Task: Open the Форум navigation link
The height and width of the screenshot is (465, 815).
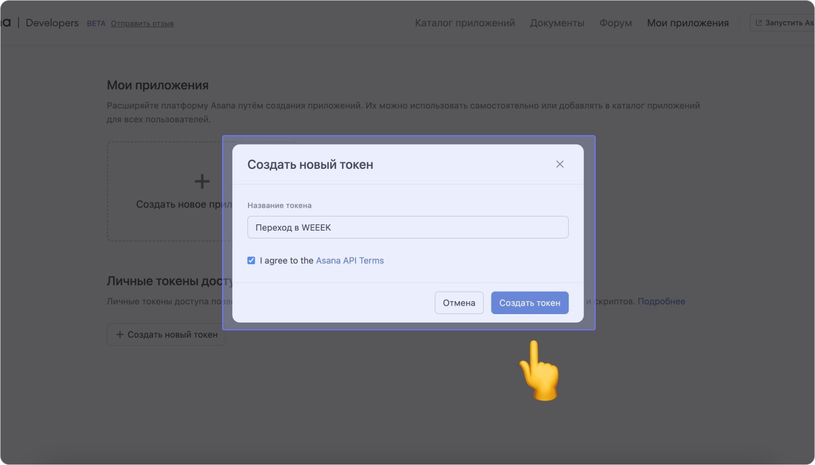Action: click(x=615, y=23)
